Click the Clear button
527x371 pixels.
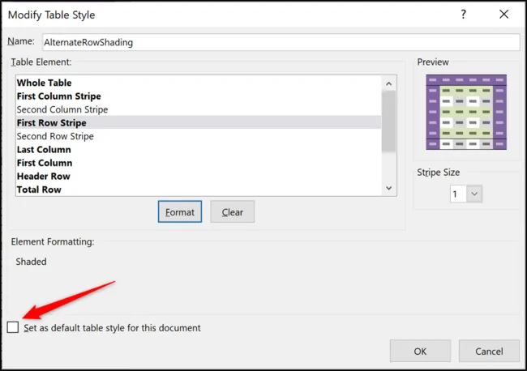click(232, 212)
